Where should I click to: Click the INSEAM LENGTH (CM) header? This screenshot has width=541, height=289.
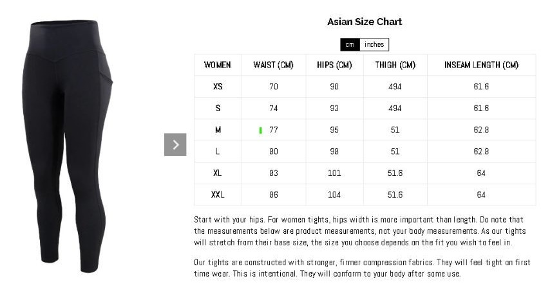[481, 65]
